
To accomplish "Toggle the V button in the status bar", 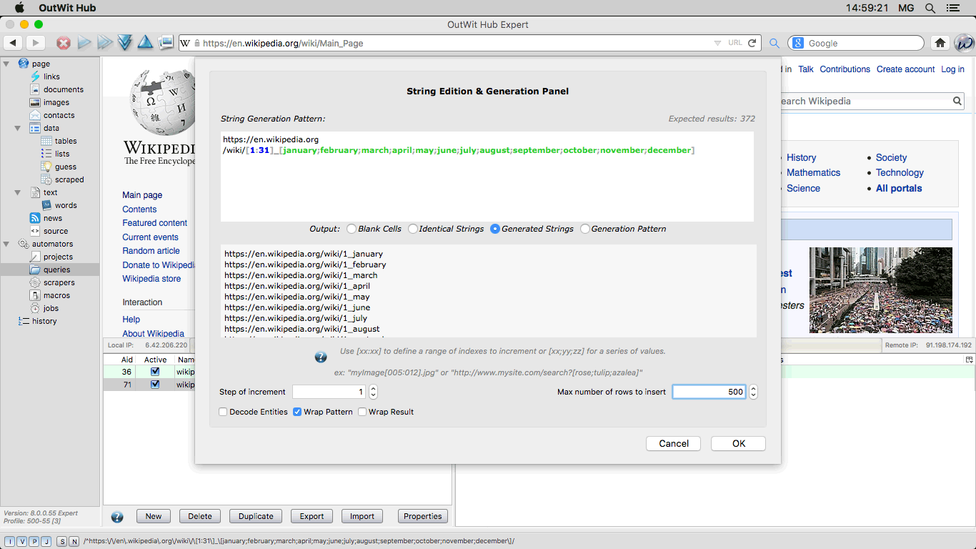I will point(21,541).
